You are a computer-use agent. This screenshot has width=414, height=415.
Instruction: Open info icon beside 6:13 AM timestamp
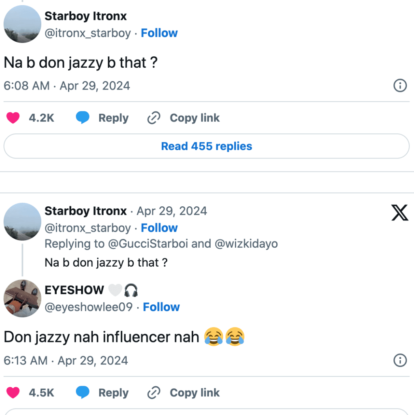(400, 360)
